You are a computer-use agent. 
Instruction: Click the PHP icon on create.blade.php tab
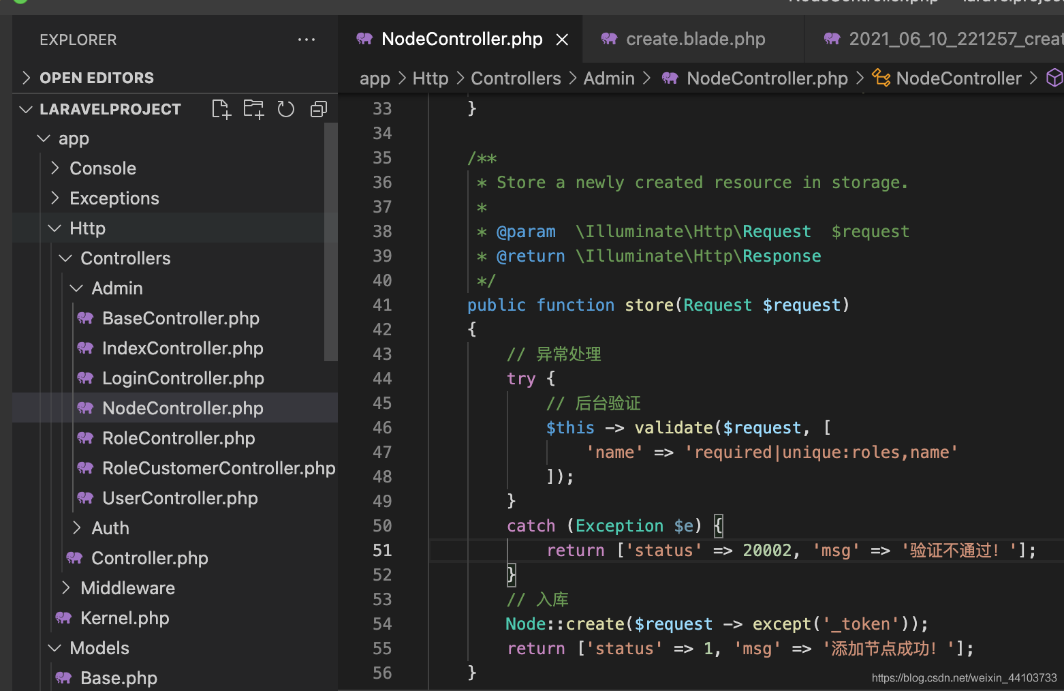[x=609, y=39]
